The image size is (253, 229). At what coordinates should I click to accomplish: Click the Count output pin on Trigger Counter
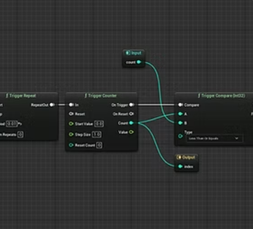click(x=131, y=123)
